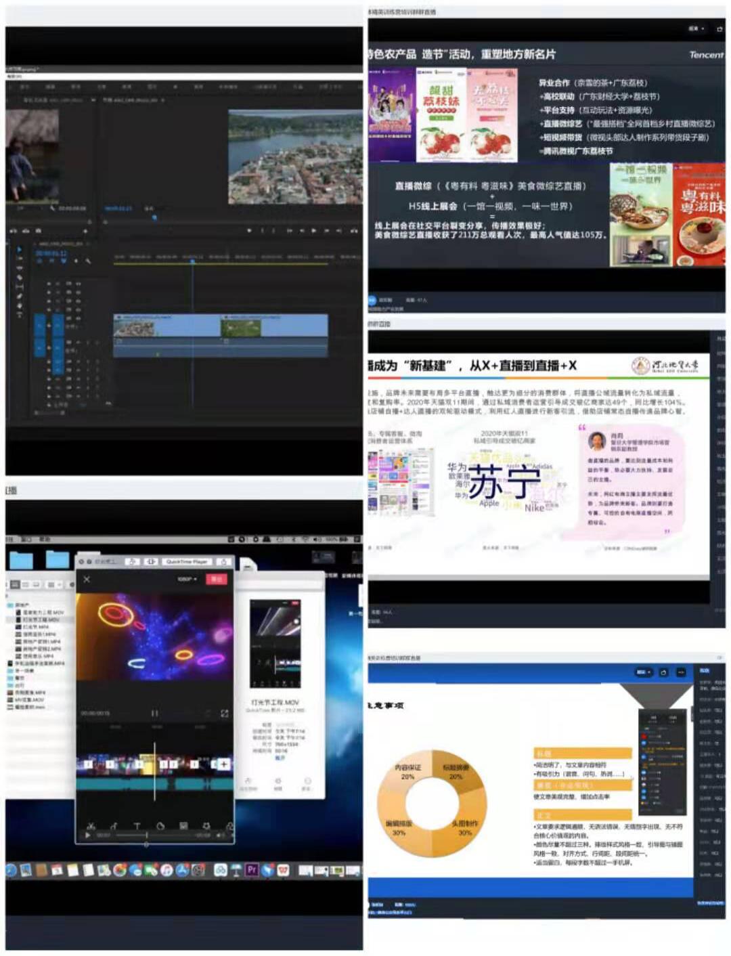This screenshot has width=731, height=956.
Task: Click the scissors split icon in the mobile editor
Action: 91,825
